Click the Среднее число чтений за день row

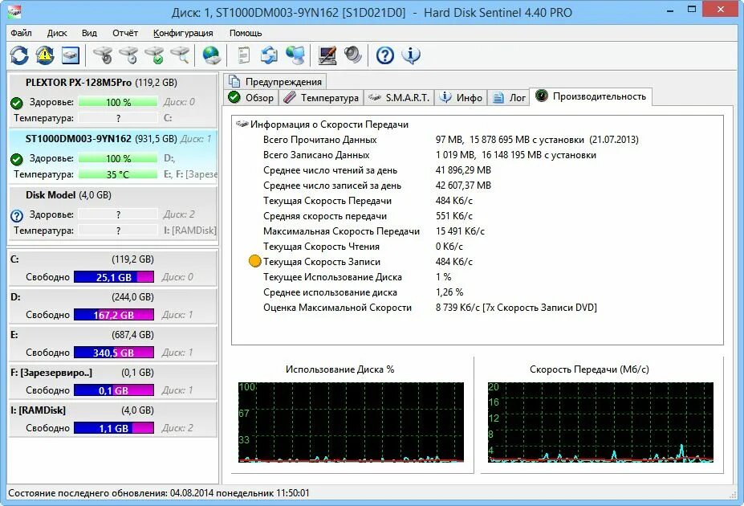[377, 170]
